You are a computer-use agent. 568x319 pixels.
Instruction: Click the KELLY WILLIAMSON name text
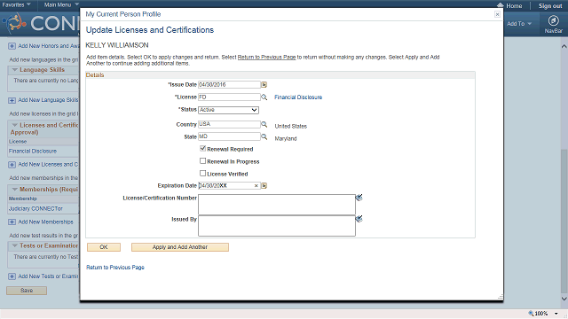(x=117, y=45)
